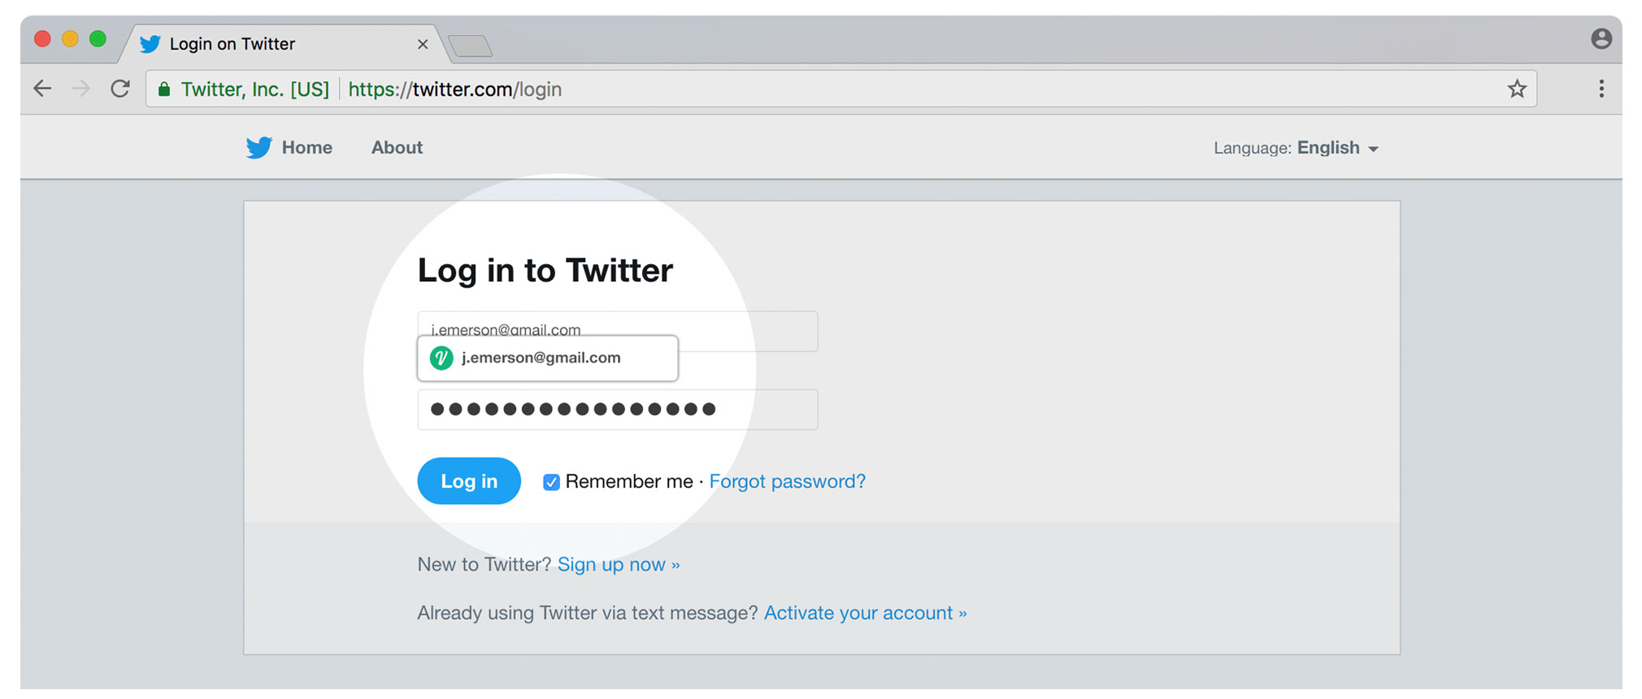This screenshot has width=1642, height=699.
Task: Click the password input field
Action: pos(618,410)
